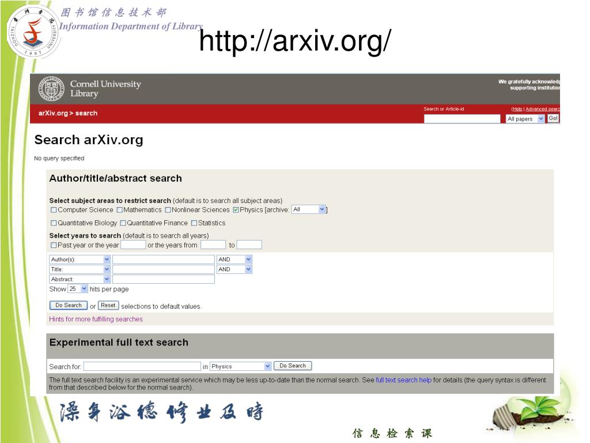The width and height of the screenshot is (590, 443).
Task: Open the Physics archive 'All' dropdown
Action: pyautogui.click(x=309, y=209)
